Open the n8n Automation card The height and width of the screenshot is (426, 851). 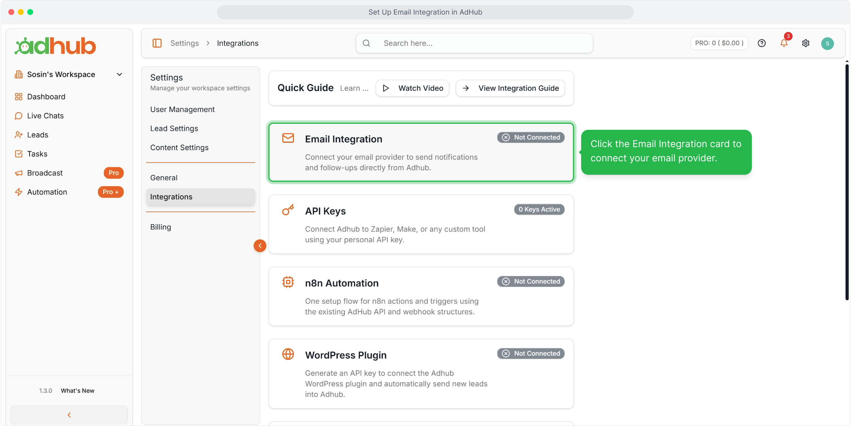pyautogui.click(x=421, y=297)
